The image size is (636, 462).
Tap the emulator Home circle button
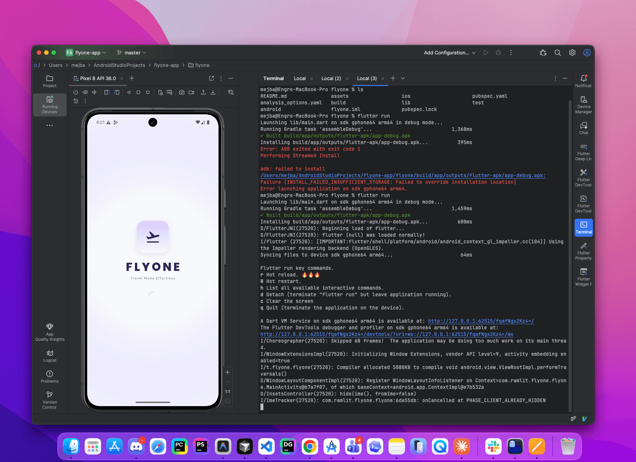click(138, 92)
